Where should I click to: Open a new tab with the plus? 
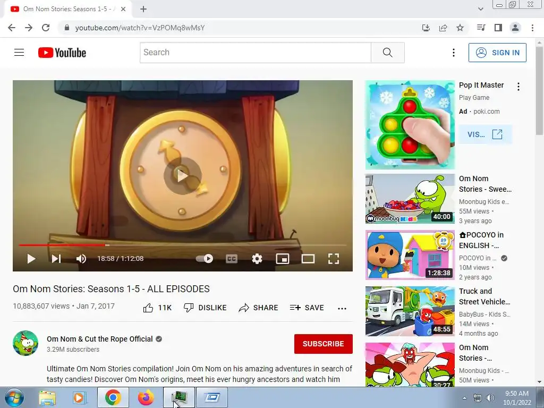tap(143, 10)
